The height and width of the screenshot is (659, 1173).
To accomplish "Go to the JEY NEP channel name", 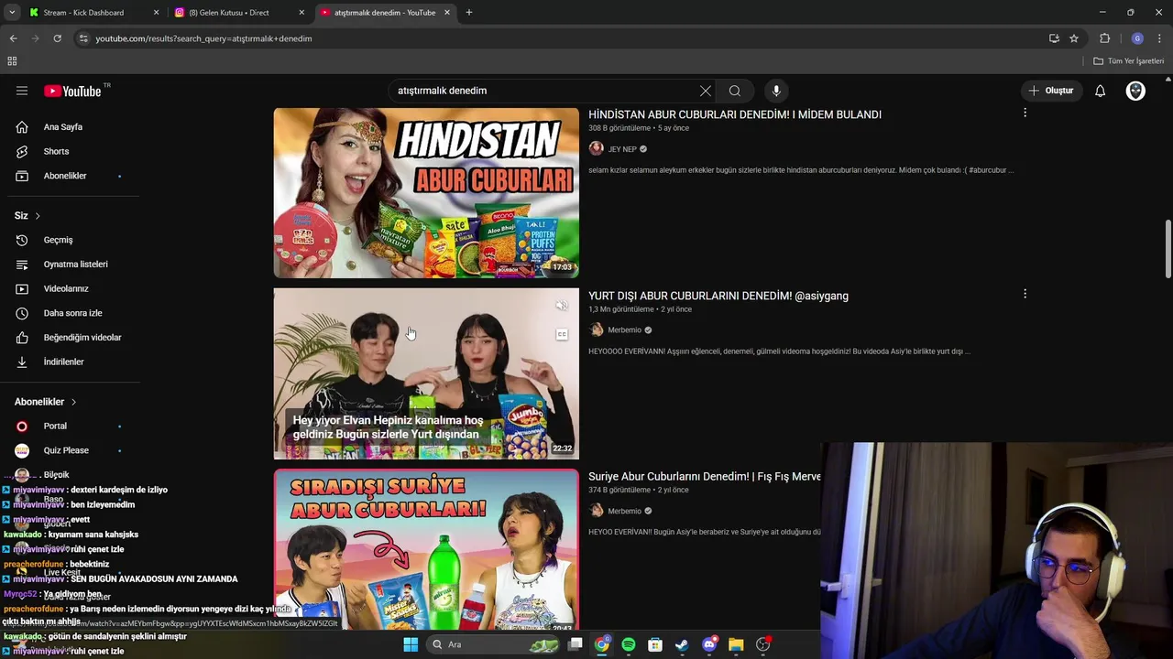I will pos(622,149).
